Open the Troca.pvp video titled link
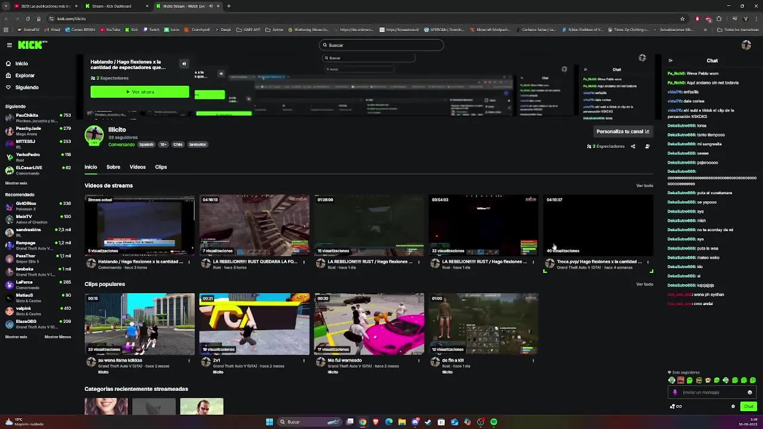Image resolution: width=763 pixels, height=429 pixels. 599,262
